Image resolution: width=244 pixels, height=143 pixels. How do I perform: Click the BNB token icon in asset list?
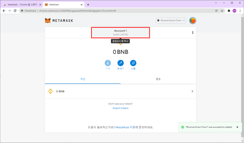50,91
